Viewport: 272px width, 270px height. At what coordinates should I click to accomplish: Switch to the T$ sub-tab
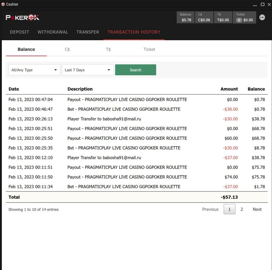pyautogui.click(x=108, y=50)
